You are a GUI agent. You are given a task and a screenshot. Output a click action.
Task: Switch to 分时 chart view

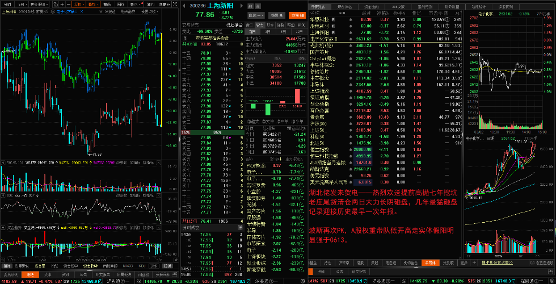(7, 5)
